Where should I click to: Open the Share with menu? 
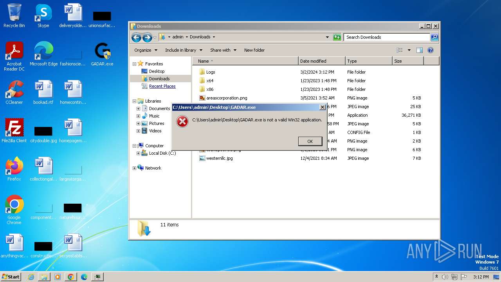point(223,50)
